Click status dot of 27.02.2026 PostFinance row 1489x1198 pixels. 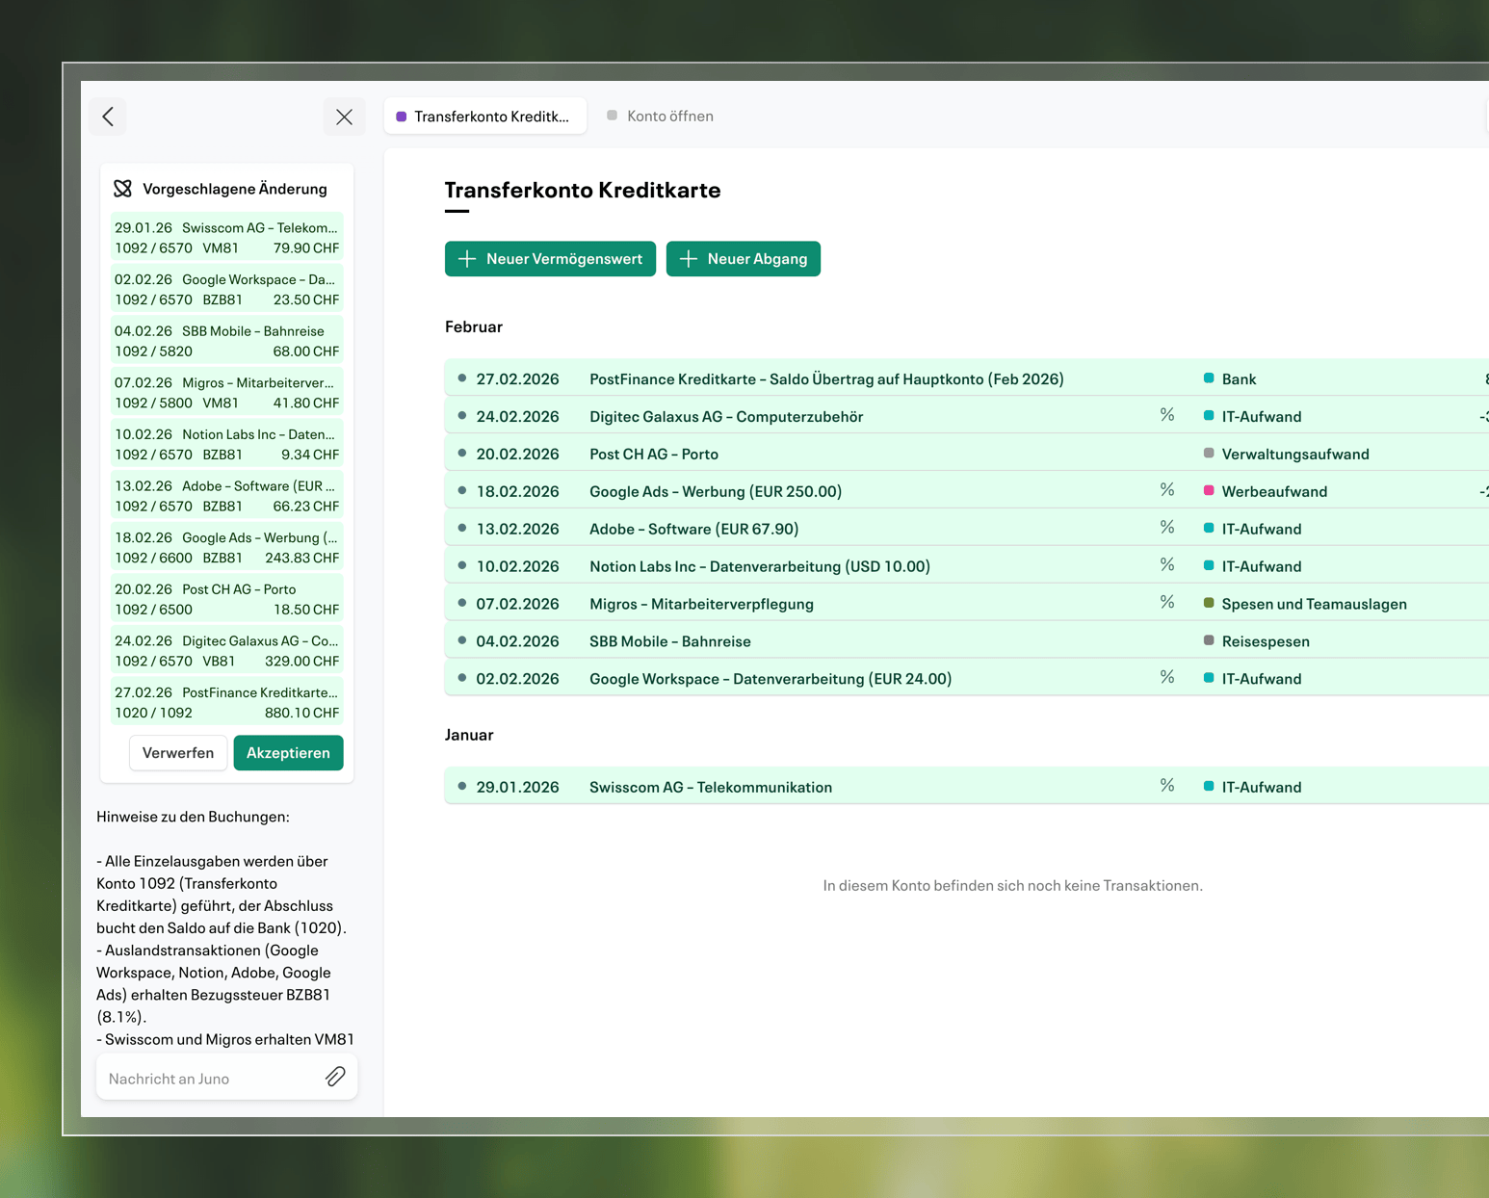(462, 378)
